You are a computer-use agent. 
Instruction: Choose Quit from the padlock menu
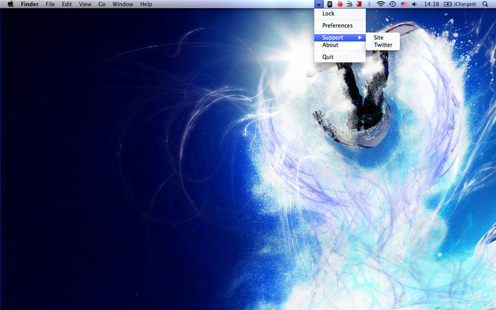(328, 57)
